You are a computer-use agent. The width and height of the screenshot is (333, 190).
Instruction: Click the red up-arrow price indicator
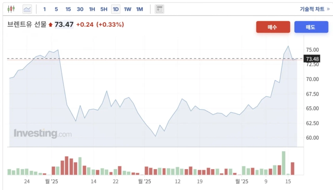click(51, 25)
